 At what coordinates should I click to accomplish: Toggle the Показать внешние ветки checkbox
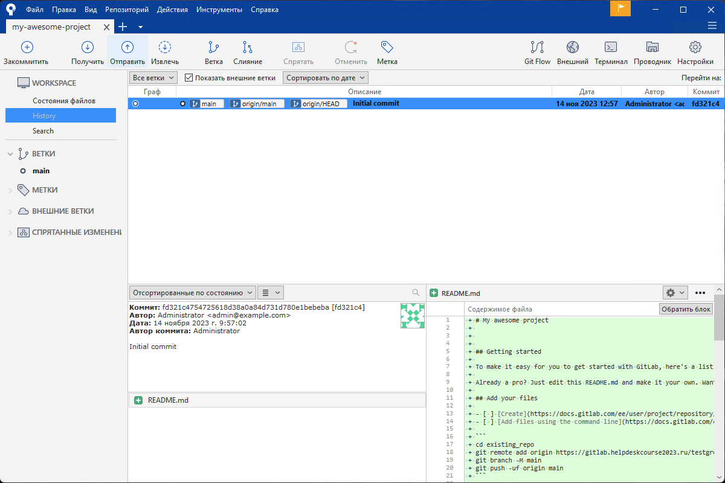[189, 78]
